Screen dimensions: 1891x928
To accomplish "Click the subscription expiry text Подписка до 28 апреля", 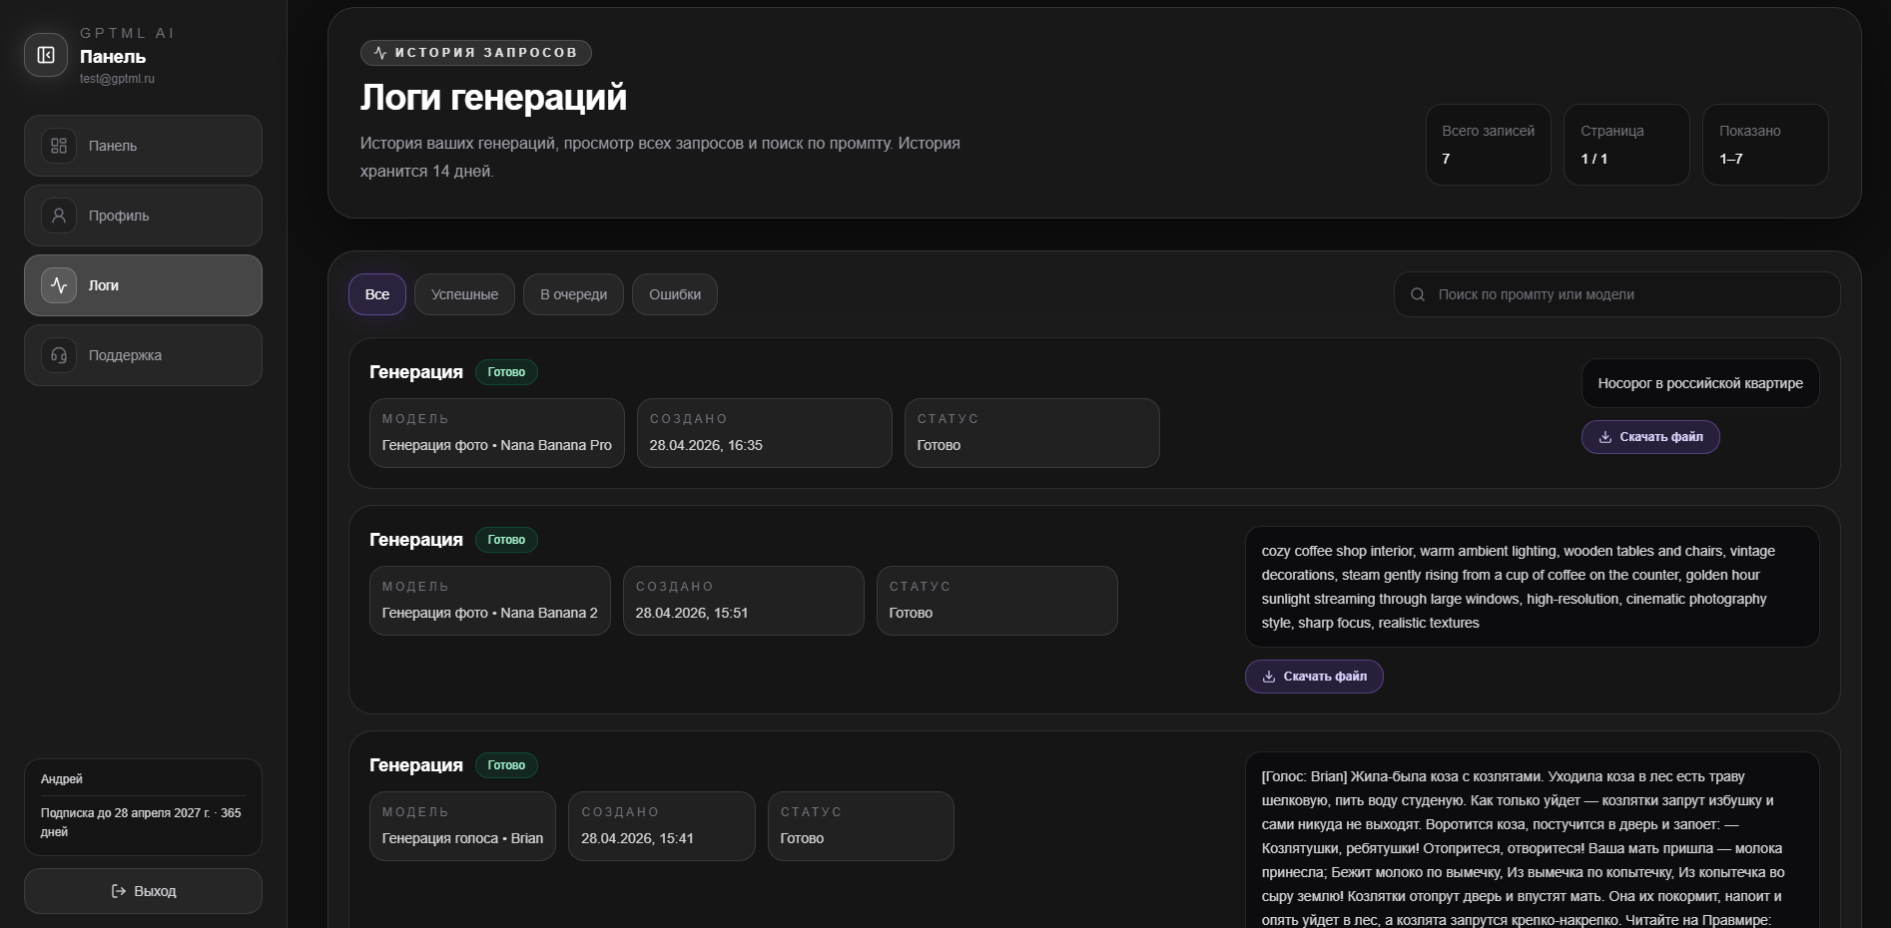I will click(x=141, y=822).
